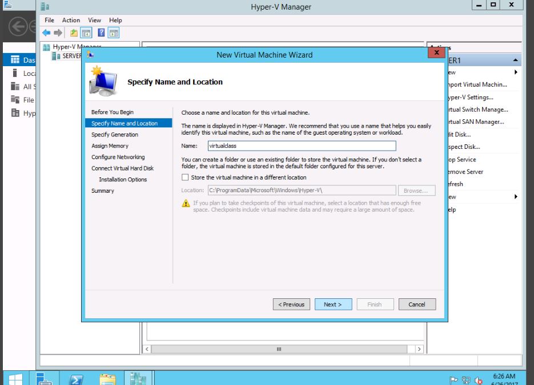Collapse the server actions section header arrow
This screenshot has width=534, height=385.
click(515, 60)
